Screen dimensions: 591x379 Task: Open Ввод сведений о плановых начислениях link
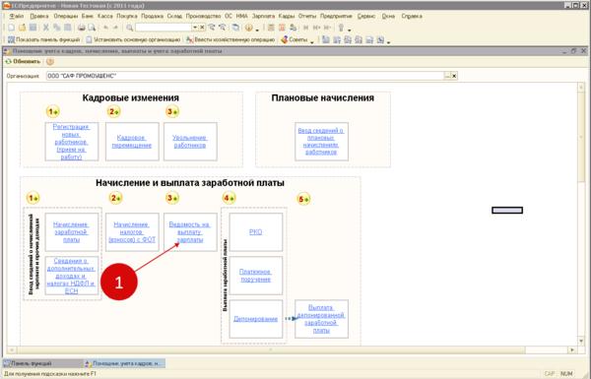click(x=321, y=142)
